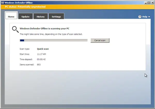Image resolution: width=155 pixels, height=109 pixels.
Task: Close the Windows Defender Offline window
Action: click(x=152, y=3)
